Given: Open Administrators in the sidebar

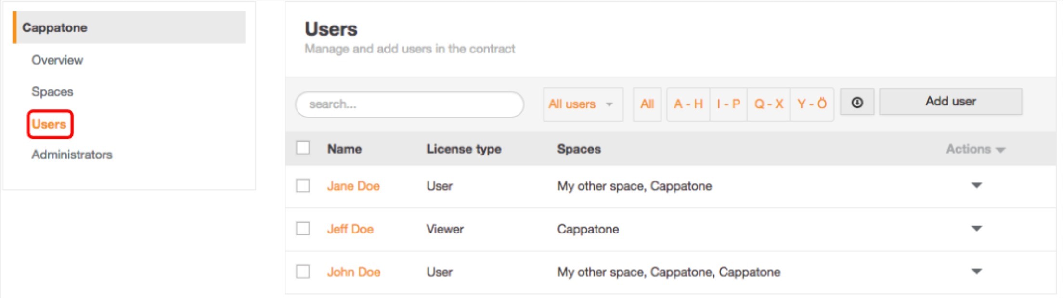Looking at the screenshot, I should tap(72, 155).
